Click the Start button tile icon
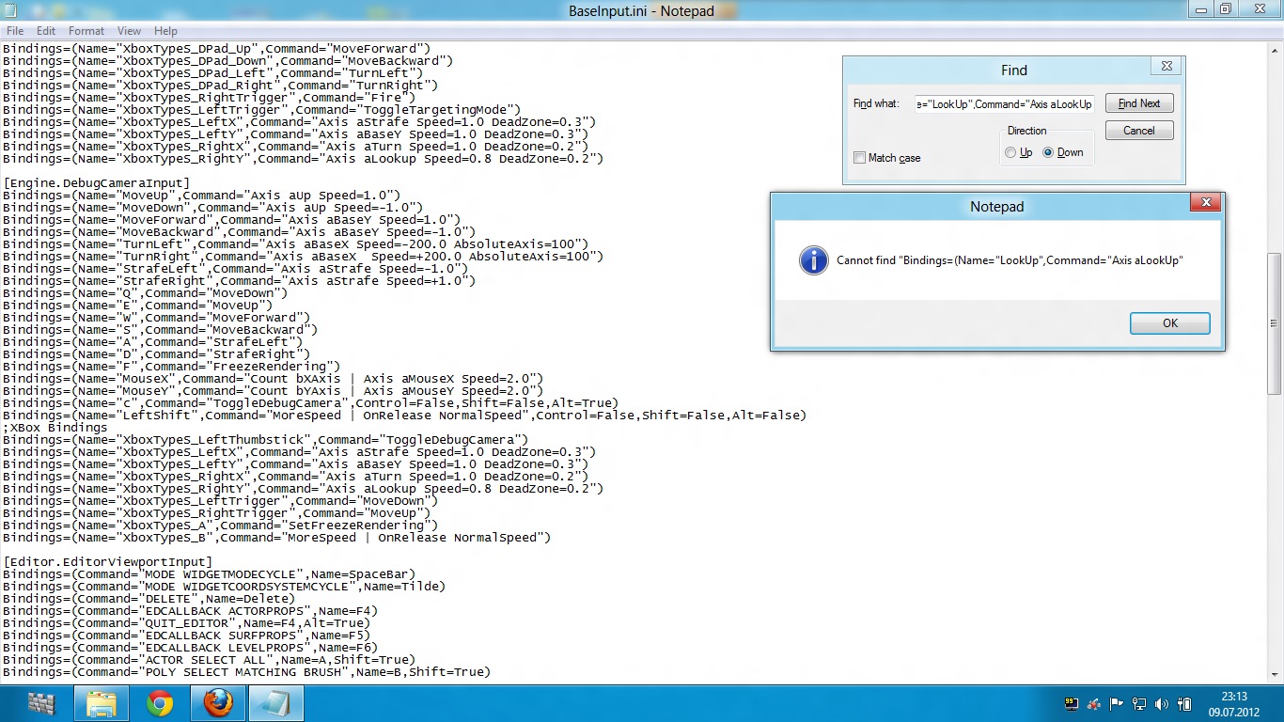This screenshot has width=1284, height=722. coord(42,703)
